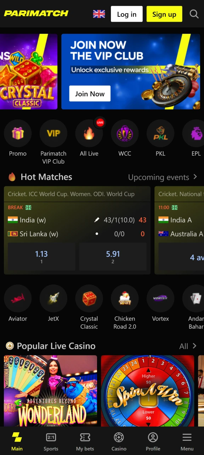Select the WCC league icon
The width and height of the screenshot is (204, 455).
[125, 133]
